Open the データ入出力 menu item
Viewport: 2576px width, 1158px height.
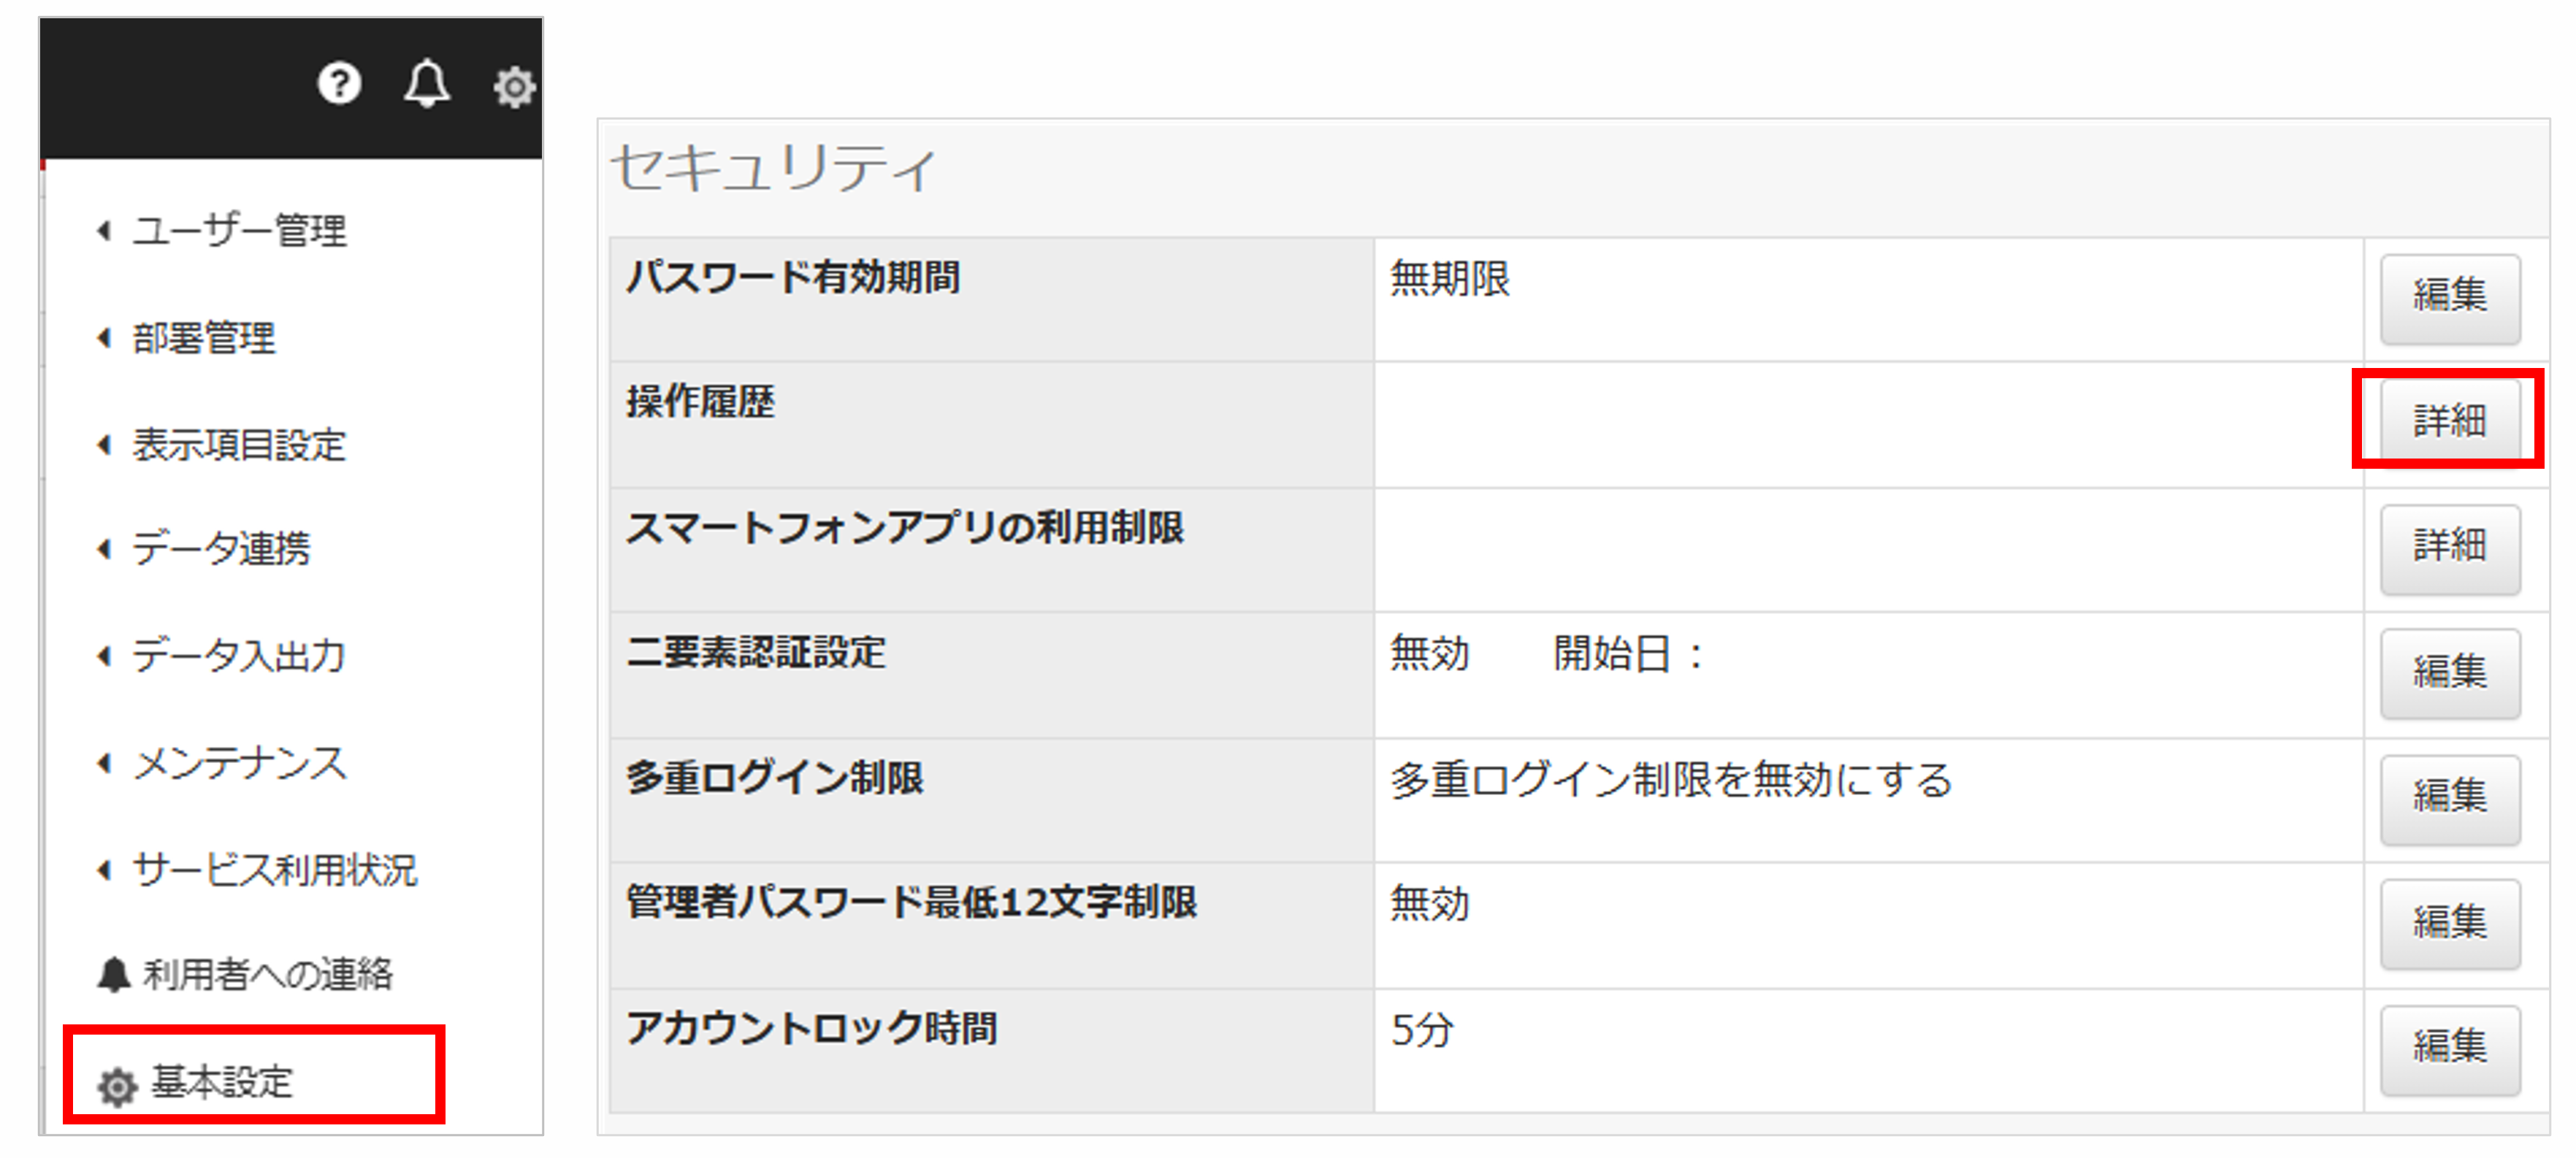click(x=238, y=656)
